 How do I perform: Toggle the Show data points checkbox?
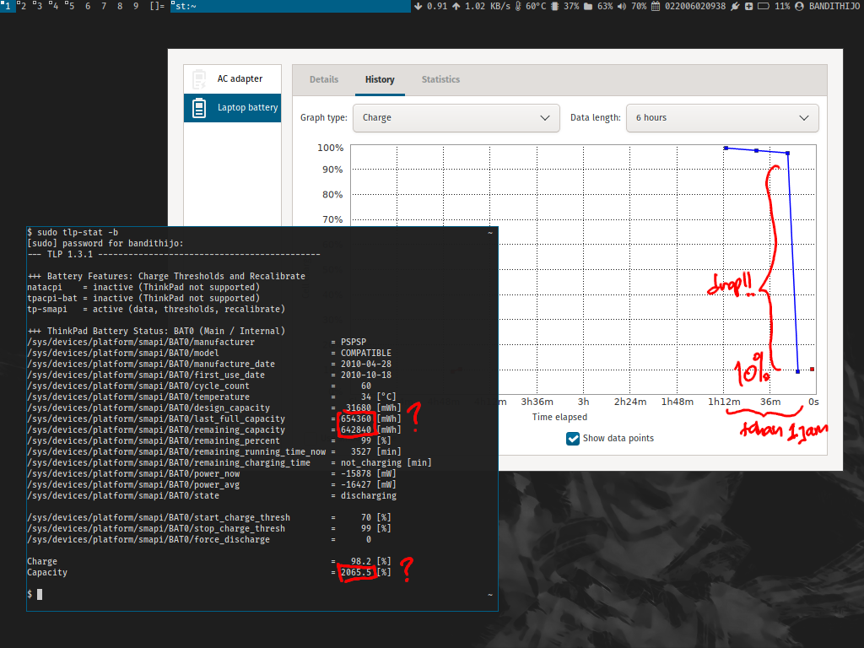(x=573, y=438)
